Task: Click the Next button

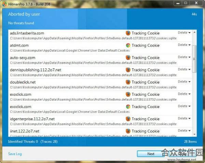Action: 151,154
